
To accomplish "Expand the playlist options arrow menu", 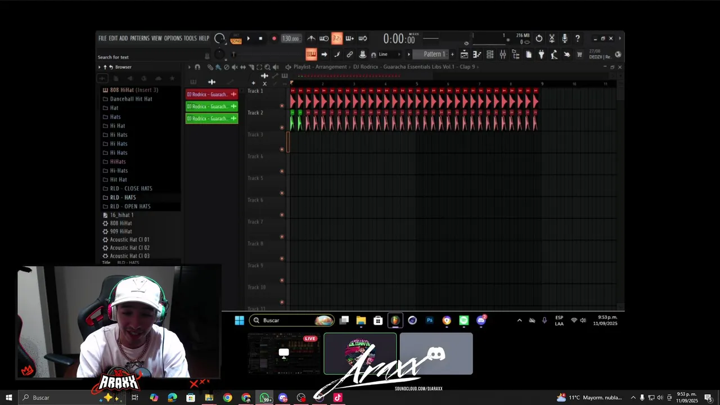I will point(189,67).
